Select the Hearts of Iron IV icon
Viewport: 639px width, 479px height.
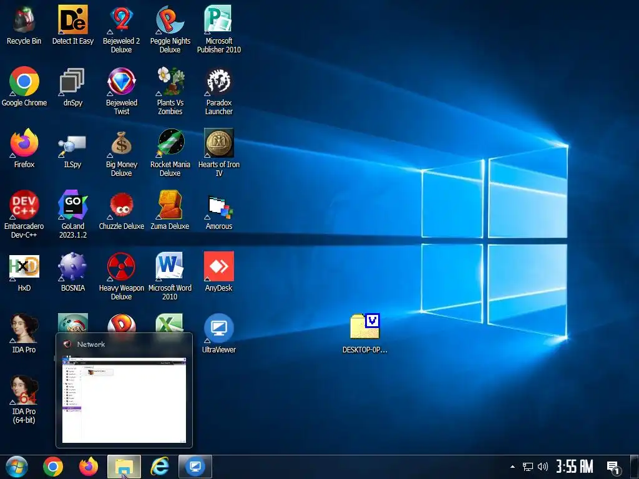point(219,153)
